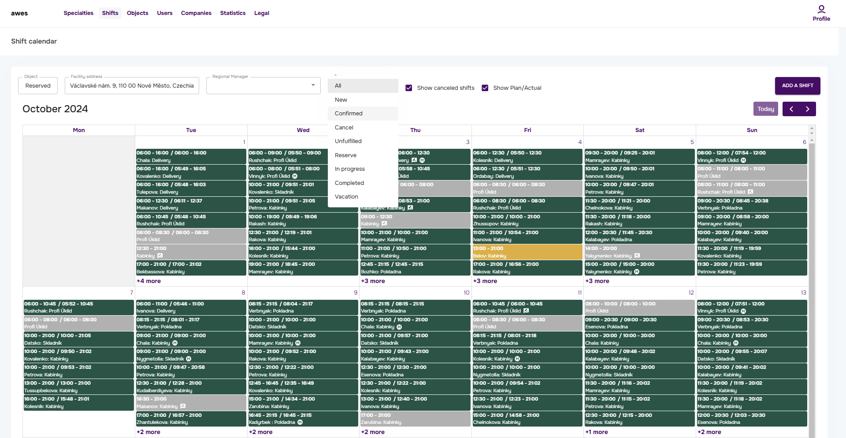Go to next month with right chevron
The image size is (846, 438).
pos(807,109)
